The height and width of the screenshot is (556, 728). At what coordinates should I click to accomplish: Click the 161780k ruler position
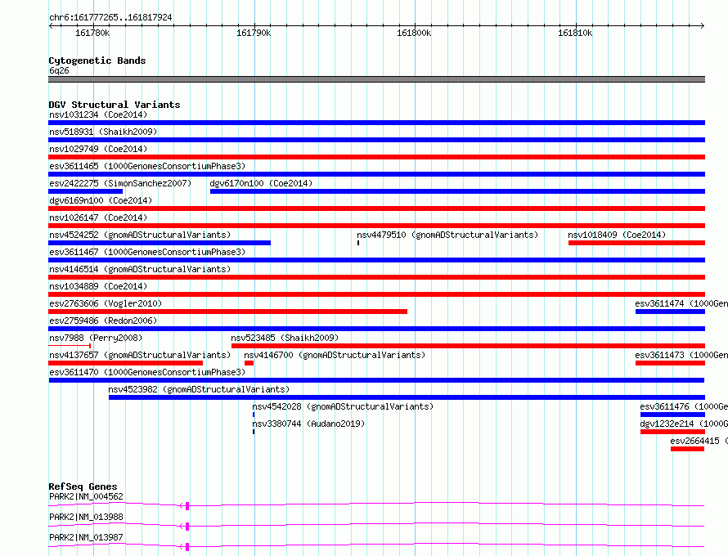92,33
